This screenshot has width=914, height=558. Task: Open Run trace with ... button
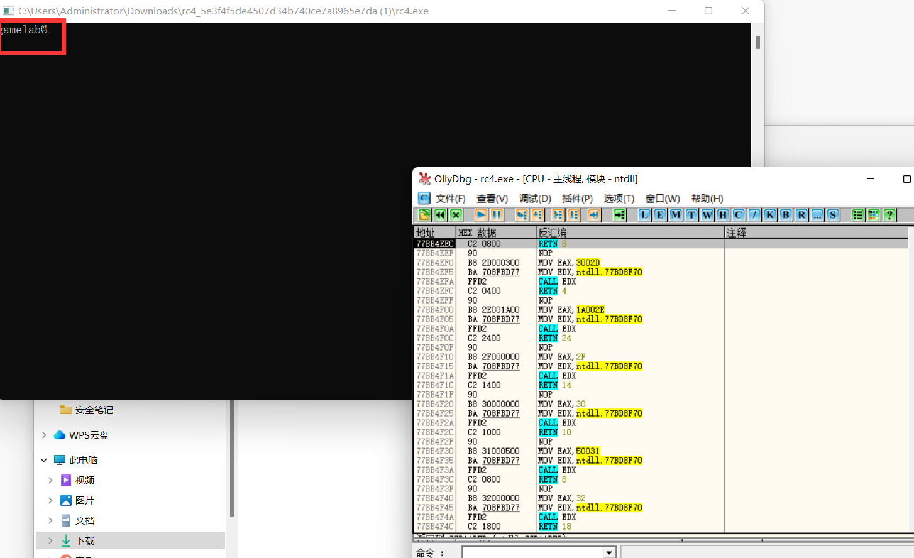(817, 215)
